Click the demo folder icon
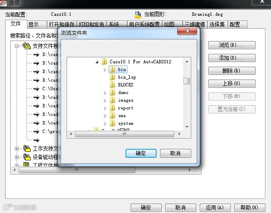 112,92
